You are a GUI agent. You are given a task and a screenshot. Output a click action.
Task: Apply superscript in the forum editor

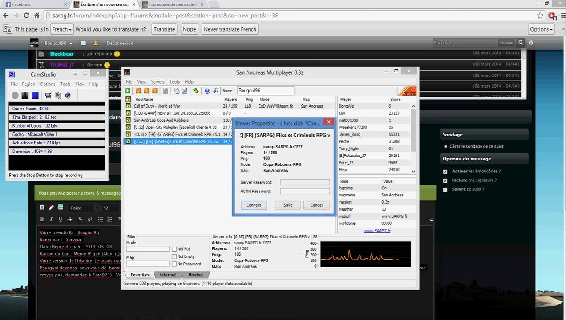90,219
